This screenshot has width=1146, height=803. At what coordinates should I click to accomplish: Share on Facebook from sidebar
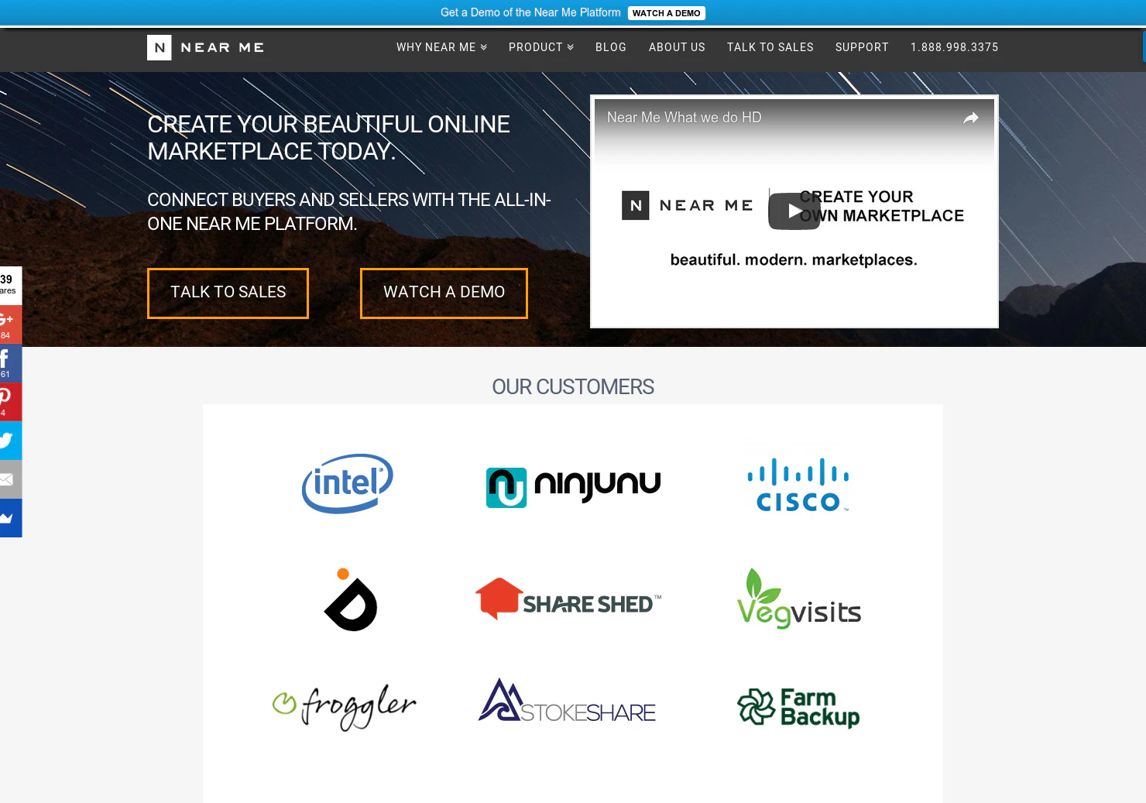(11, 363)
